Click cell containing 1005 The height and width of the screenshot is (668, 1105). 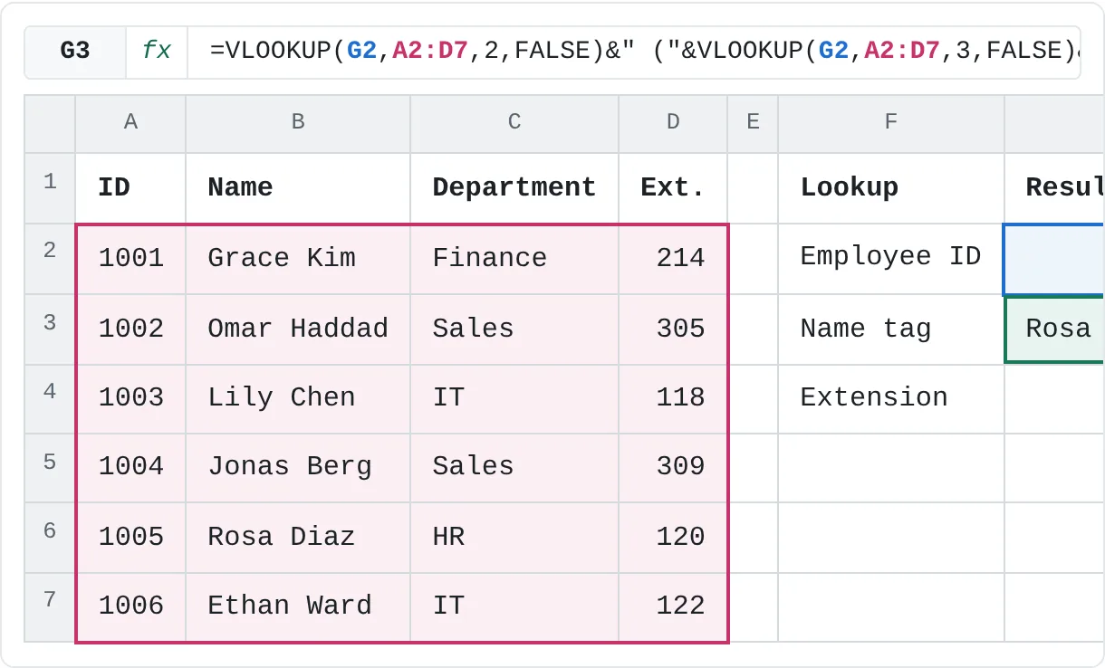pyautogui.click(x=130, y=538)
